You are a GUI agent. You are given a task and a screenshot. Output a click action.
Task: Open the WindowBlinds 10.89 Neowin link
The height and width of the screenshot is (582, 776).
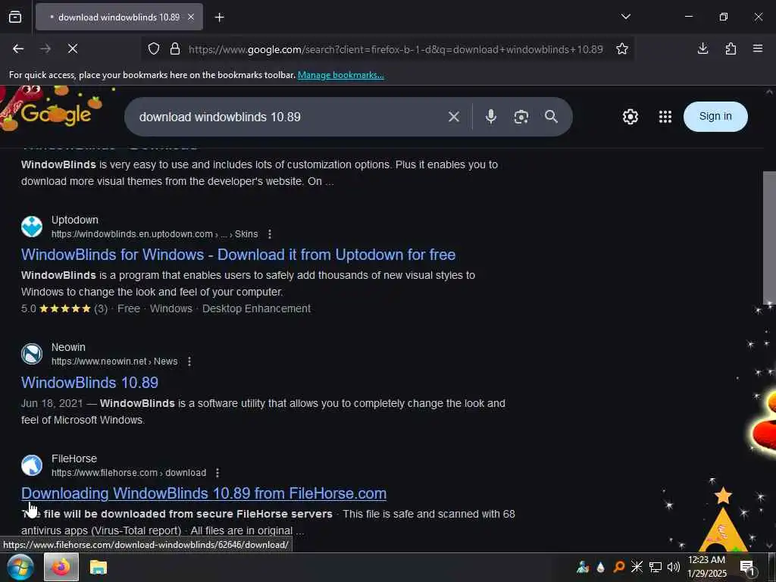coord(89,382)
